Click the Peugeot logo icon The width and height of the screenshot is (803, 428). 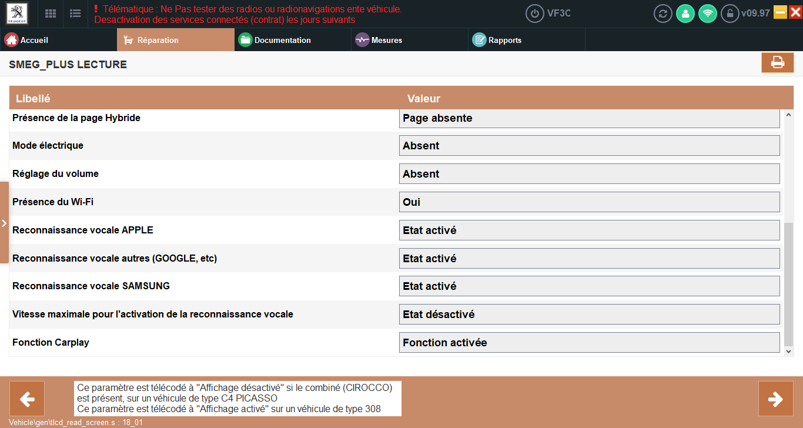click(x=18, y=14)
